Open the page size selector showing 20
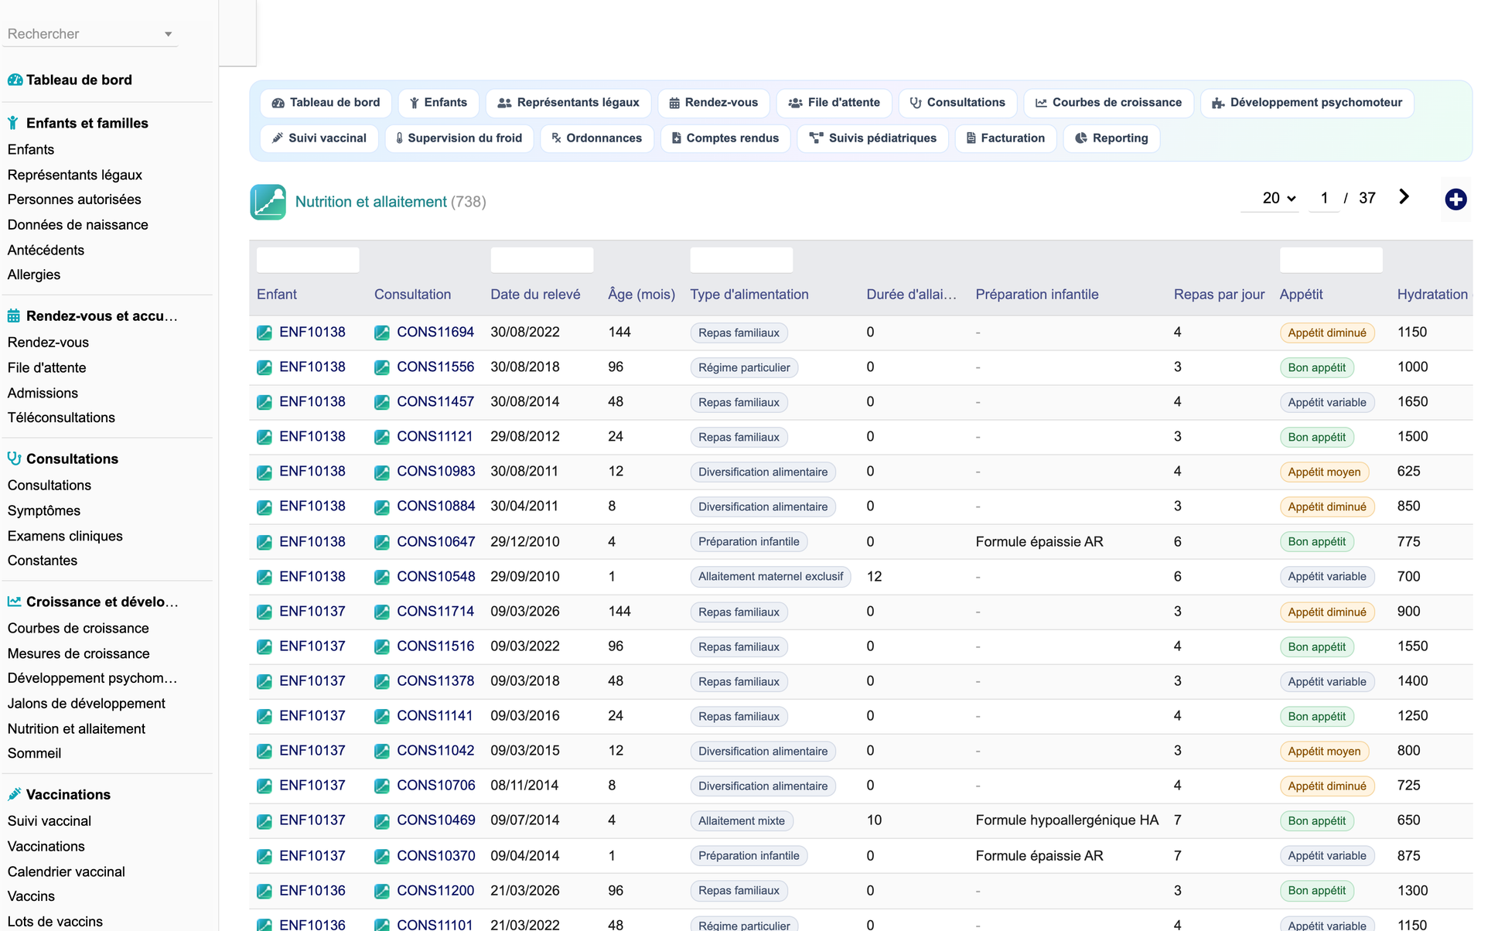Viewport: 1505px width, 931px height. [1278, 198]
